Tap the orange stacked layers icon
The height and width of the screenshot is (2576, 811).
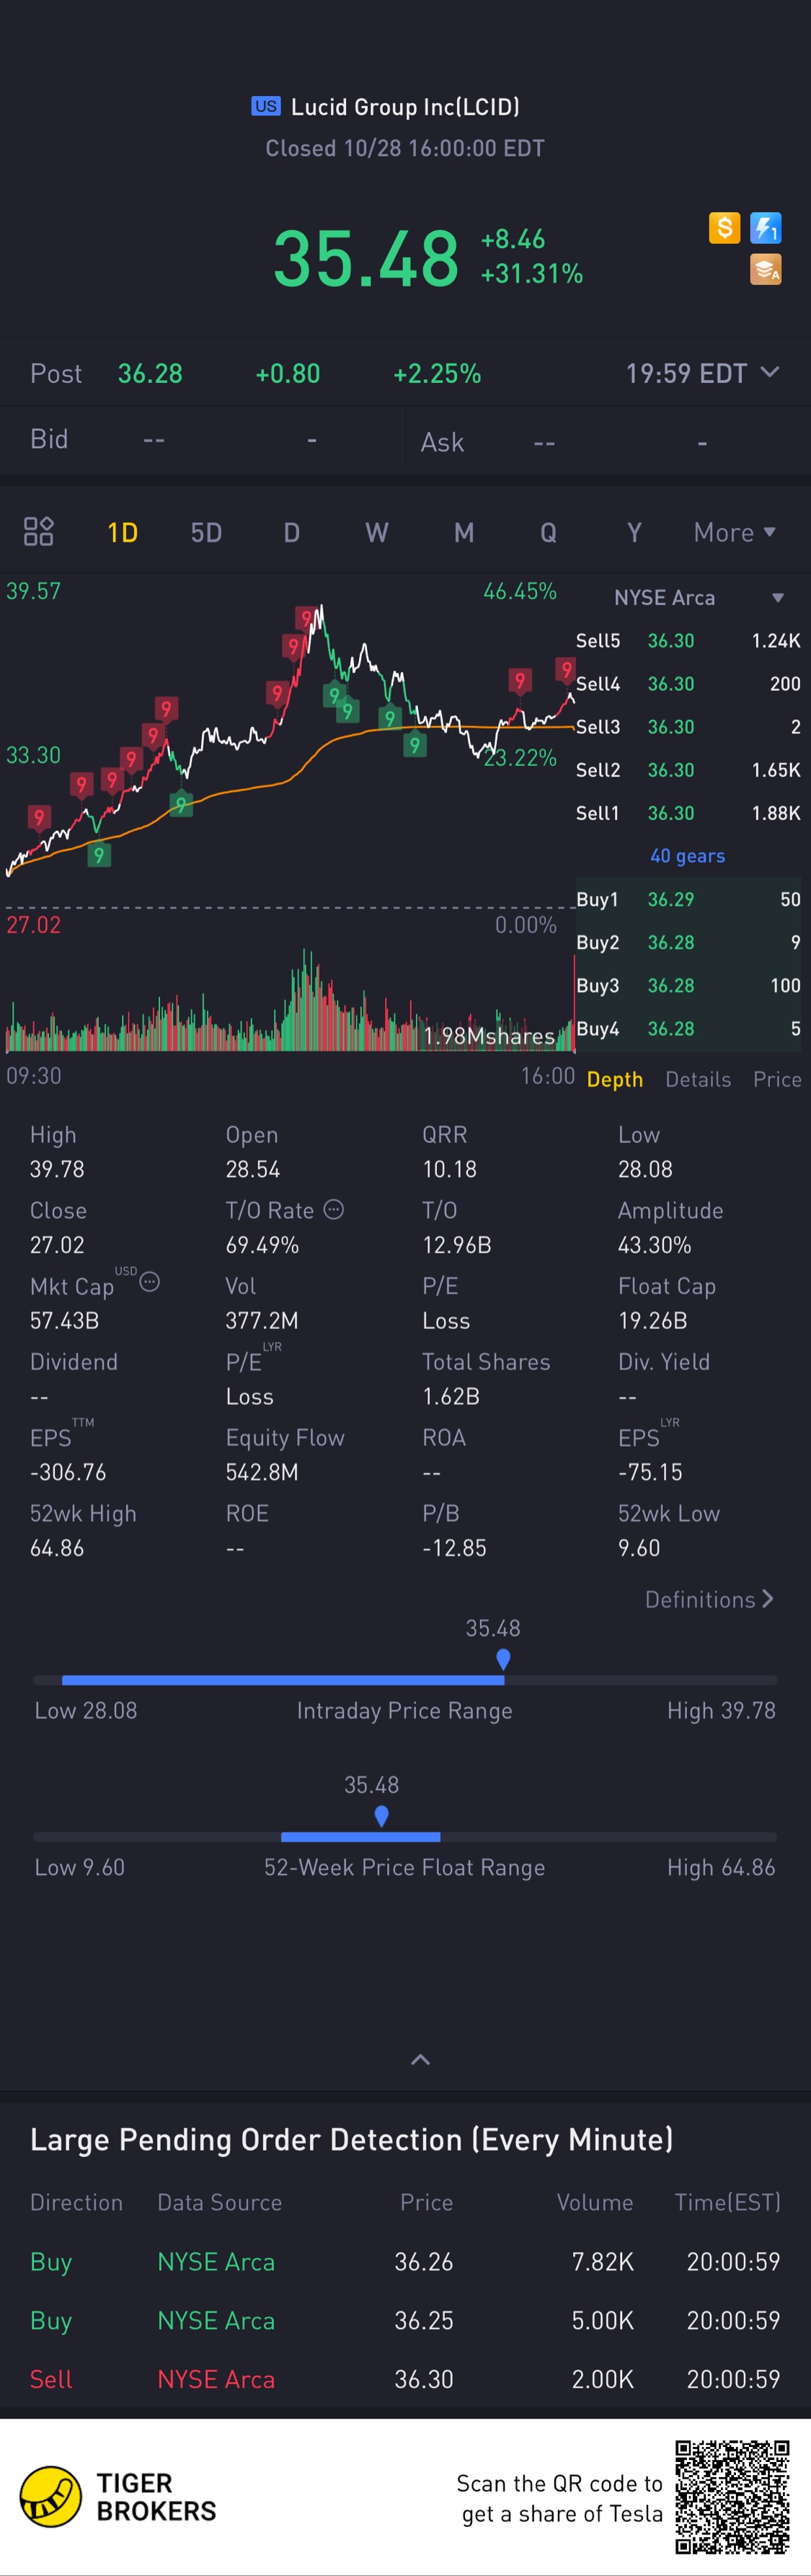tap(766, 269)
